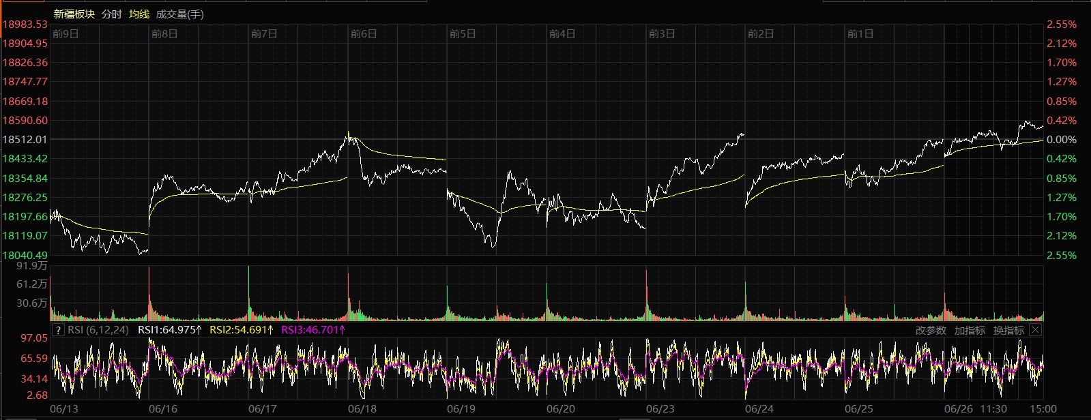The image size is (1091, 420).
Task: Click the magenta RSI3:46.701 readout
Action: pyautogui.click(x=313, y=330)
